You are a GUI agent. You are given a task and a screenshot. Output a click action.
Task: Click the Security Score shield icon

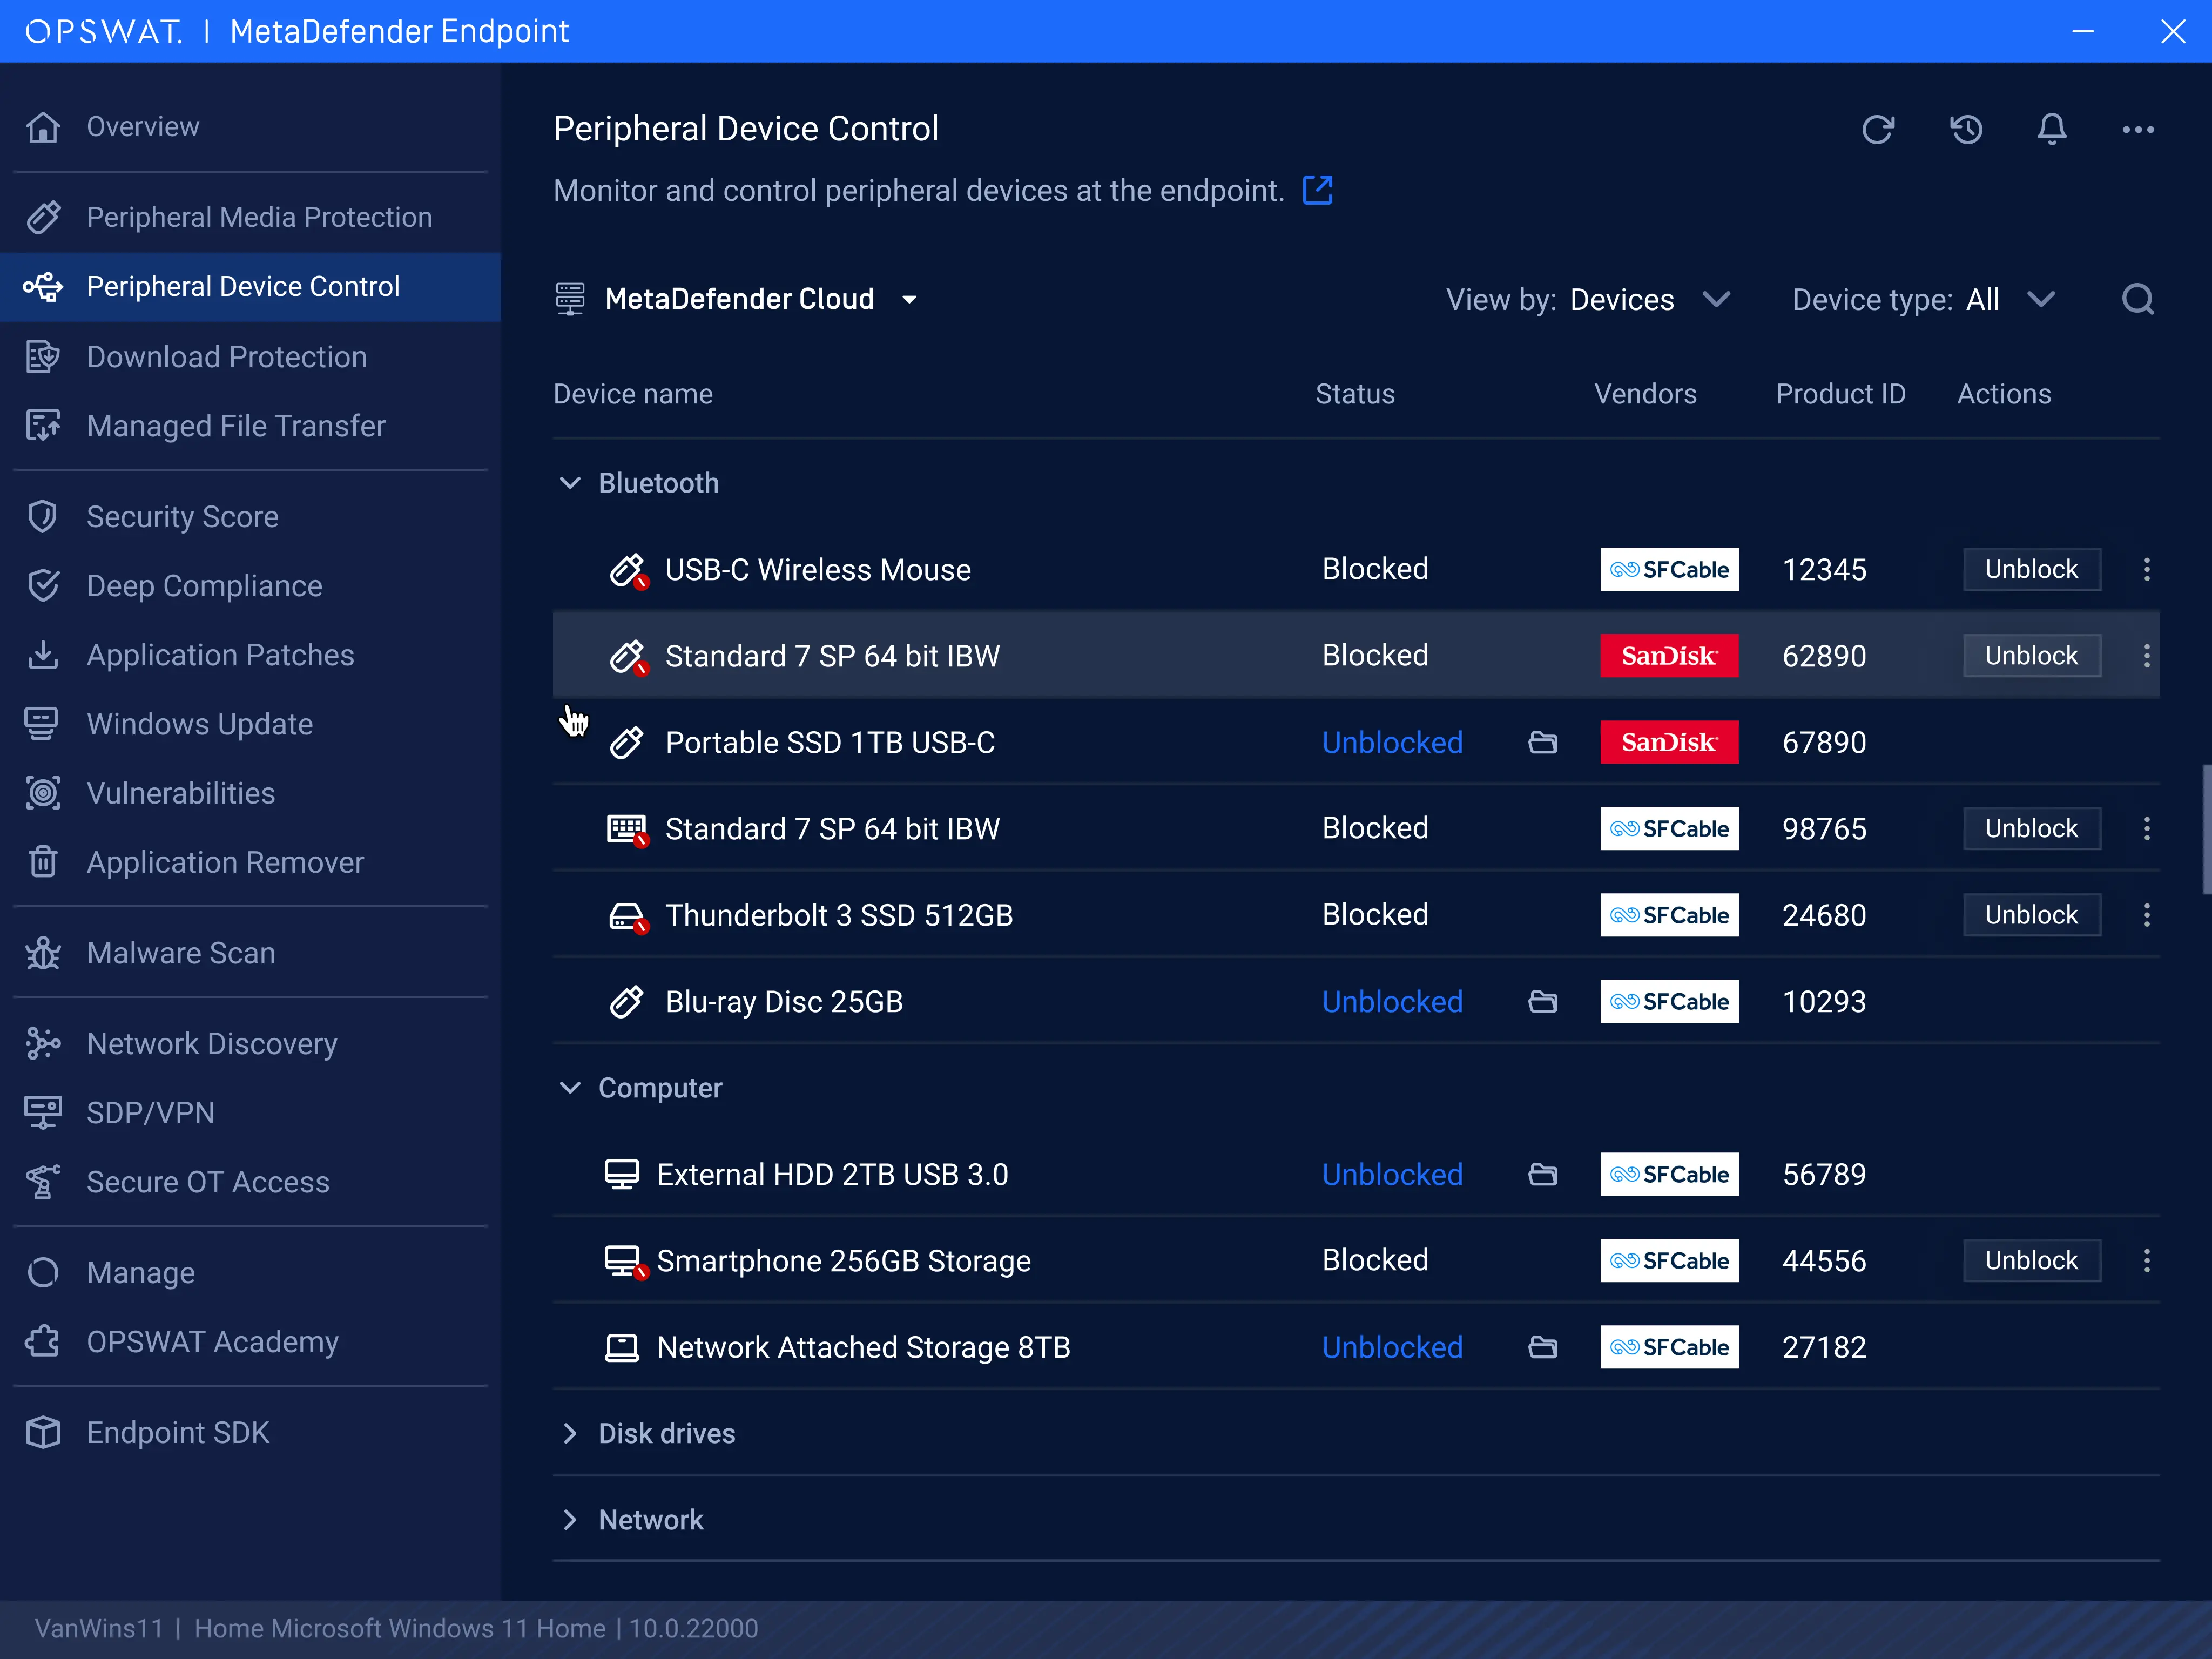coord(42,516)
